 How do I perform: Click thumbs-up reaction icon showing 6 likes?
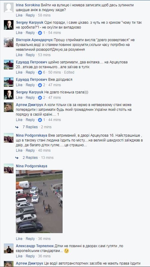pyautogui.click(x=40, y=72)
